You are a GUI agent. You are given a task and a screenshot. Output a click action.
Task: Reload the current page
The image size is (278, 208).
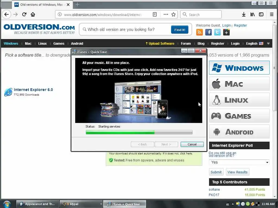(24, 14)
